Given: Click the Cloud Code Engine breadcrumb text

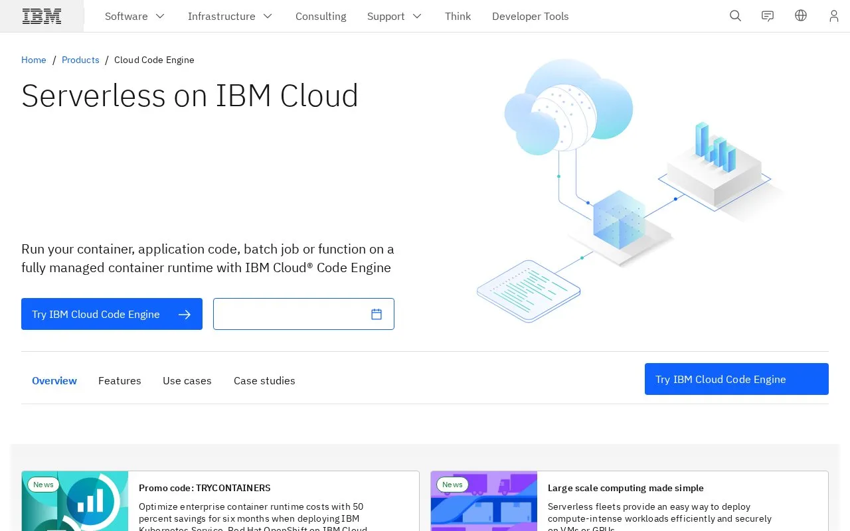Looking at the screenshot, I should [x=154, y=60].
